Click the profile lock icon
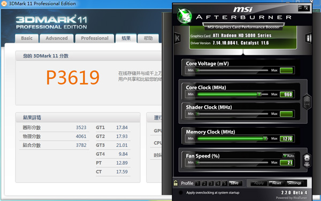This screenshot has height=201, width=321. point(175,183)
